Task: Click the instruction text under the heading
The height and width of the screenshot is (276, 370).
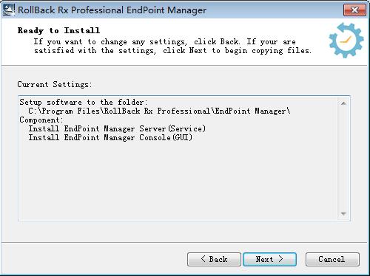Action: (x=172, y=46)
